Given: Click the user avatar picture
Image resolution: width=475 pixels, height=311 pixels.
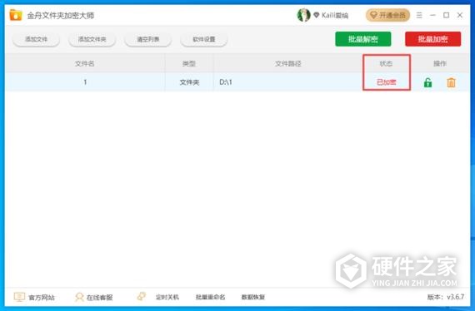Looking at the screenshot, I should [x=303, y=15].
